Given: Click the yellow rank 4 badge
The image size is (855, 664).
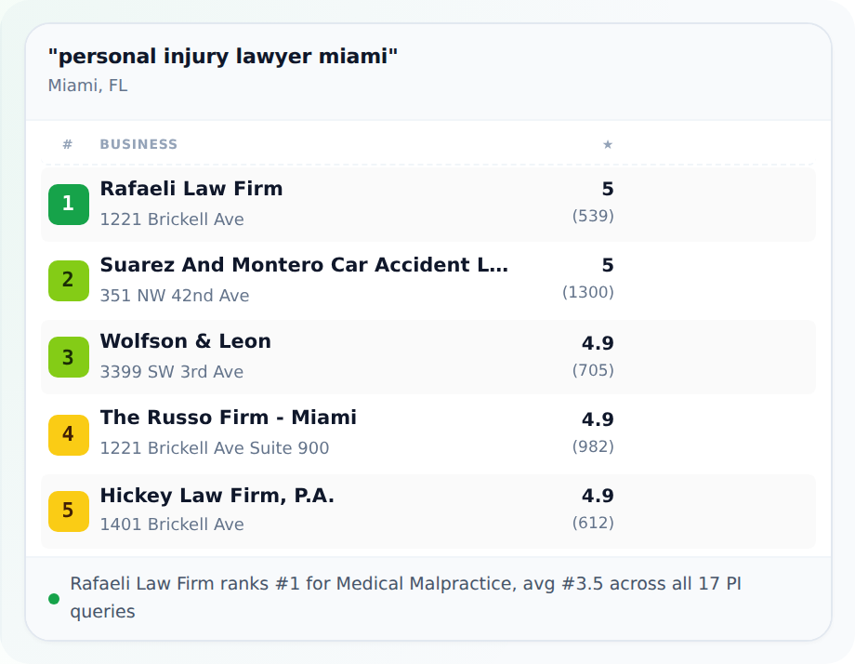Looking at the screenshot, I should tap(69, 435).
